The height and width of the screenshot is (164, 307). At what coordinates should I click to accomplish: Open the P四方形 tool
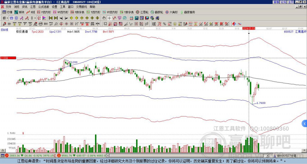coord(44,12)
